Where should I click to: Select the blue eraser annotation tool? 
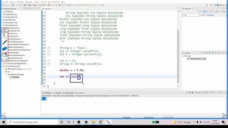tap(5, 48)
